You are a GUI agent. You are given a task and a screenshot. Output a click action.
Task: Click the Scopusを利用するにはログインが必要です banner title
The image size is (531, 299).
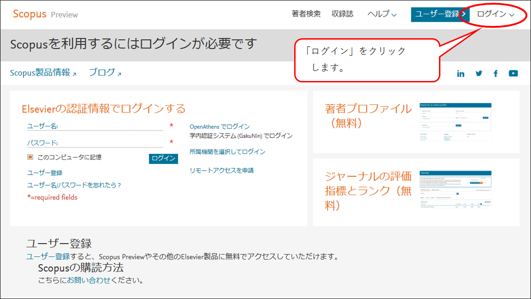point(133,44)
